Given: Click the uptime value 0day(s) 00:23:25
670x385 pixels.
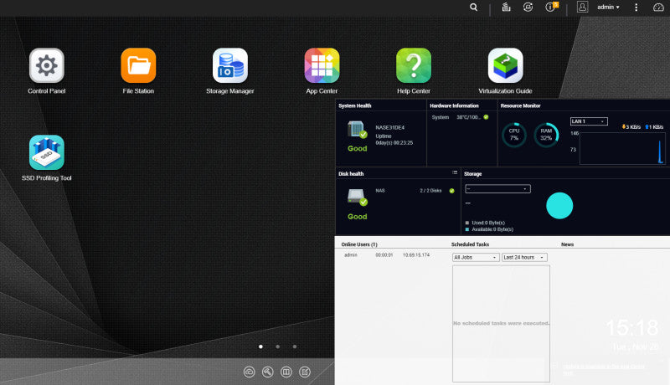Looking at the screenshot, I should click(394, 143).
